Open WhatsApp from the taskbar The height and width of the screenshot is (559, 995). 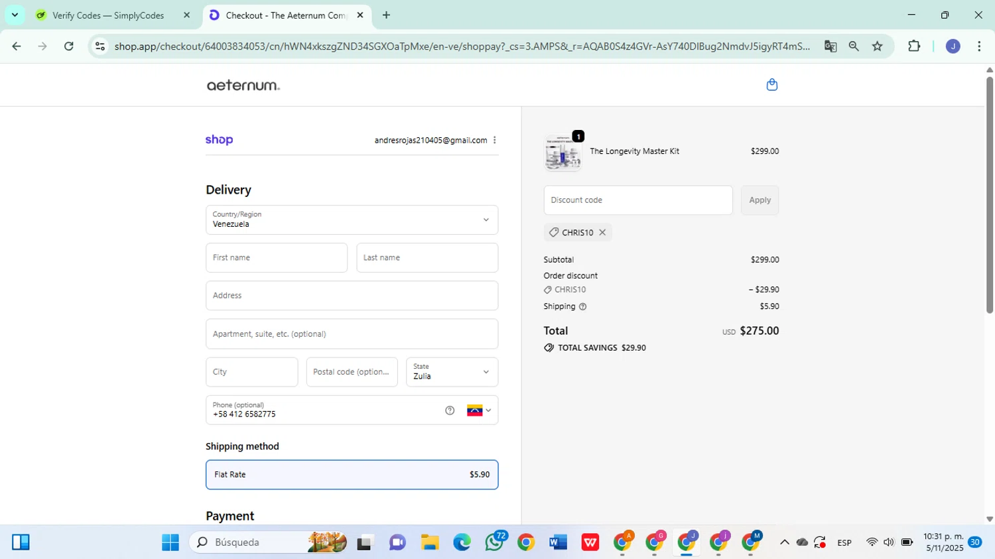point(494,541)
